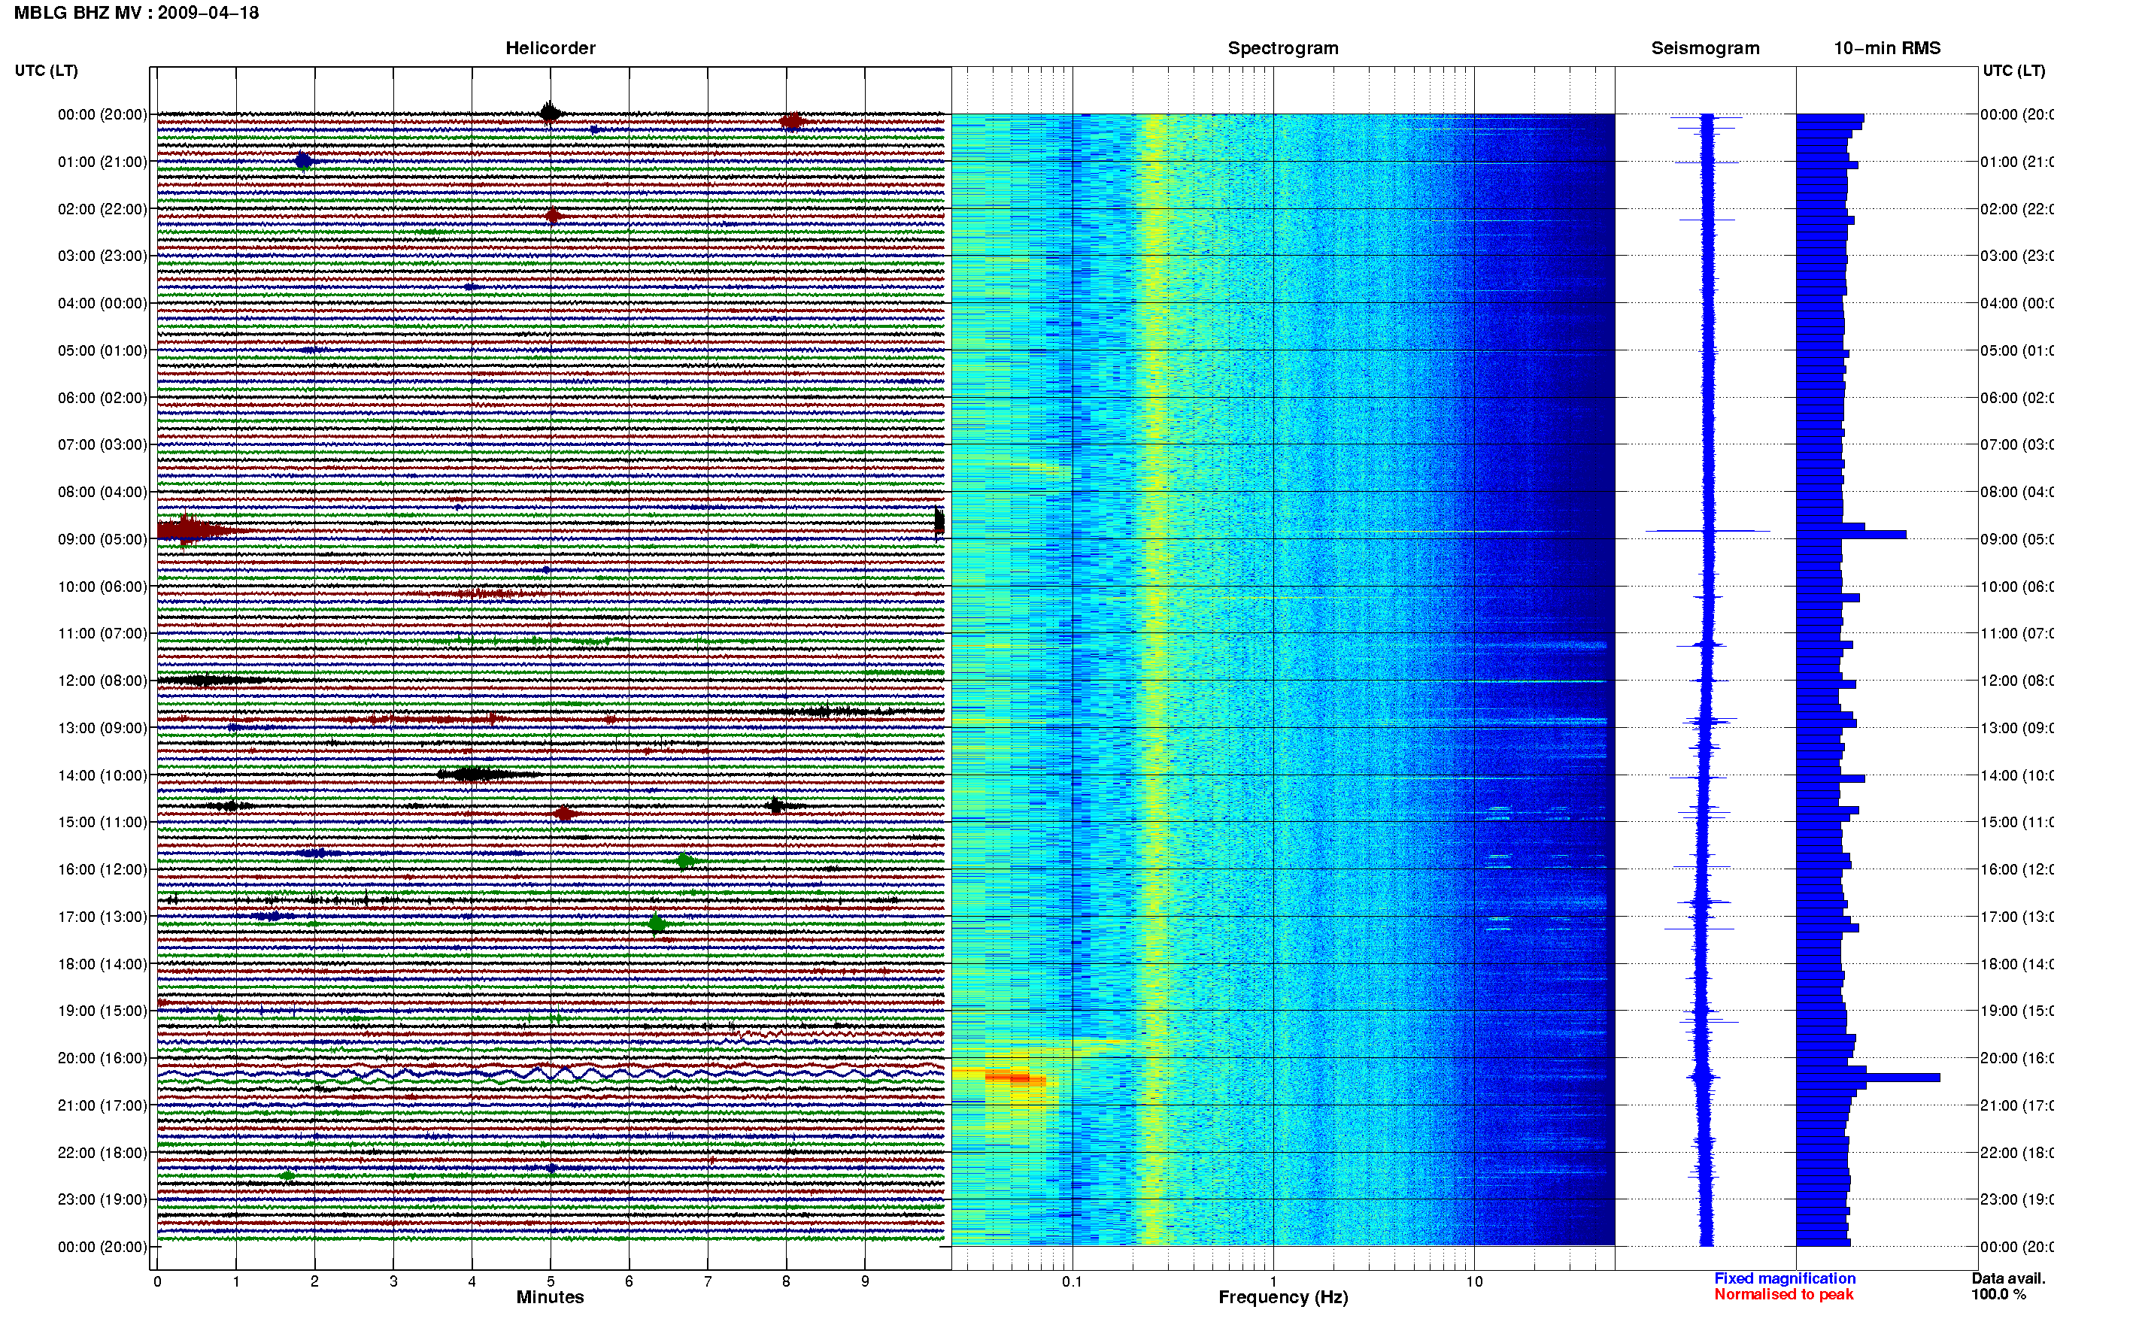The width and height of the screenshot is (2139, 1337).
Task: Click the right-side '21:00 (17:0' time label
Action: click(x=2016, y=1105)
